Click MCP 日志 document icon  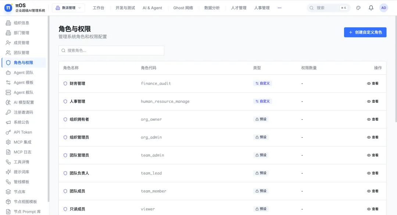click(8, 152)
